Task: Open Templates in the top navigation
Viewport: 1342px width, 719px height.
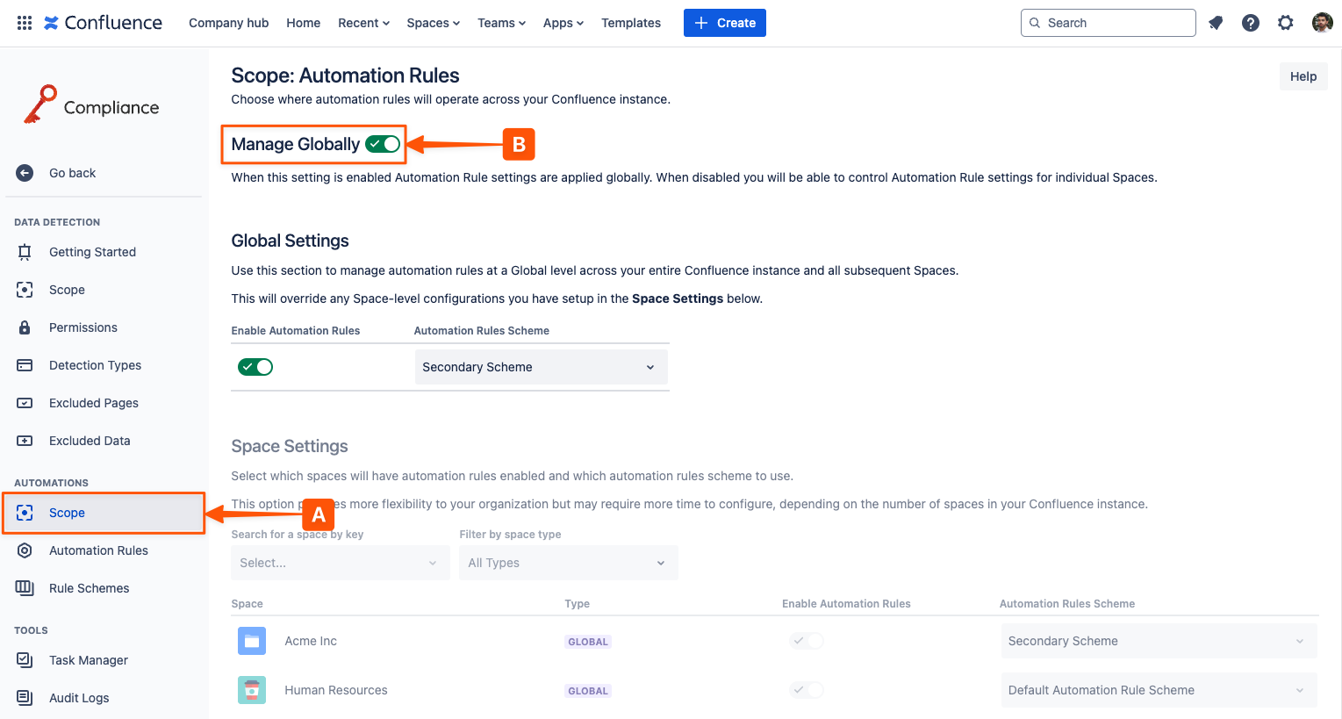Action: pyautogui.click(x=631, y=23)
